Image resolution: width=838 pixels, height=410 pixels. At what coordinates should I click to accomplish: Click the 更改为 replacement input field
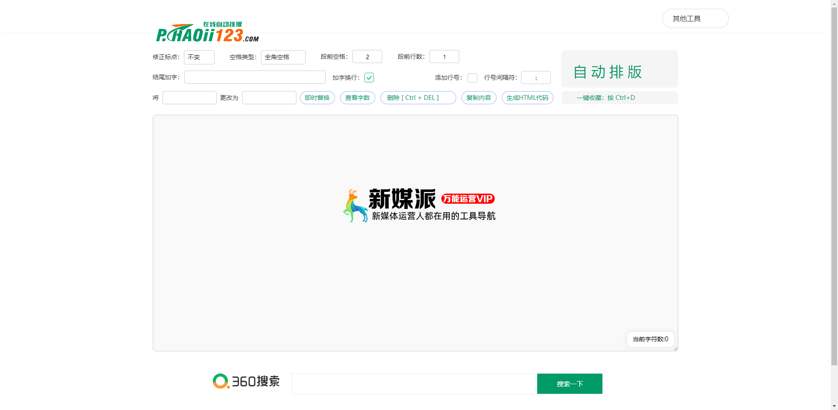[269, 98]
